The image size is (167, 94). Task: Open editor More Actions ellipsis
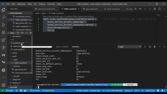(x=164, y=9)
